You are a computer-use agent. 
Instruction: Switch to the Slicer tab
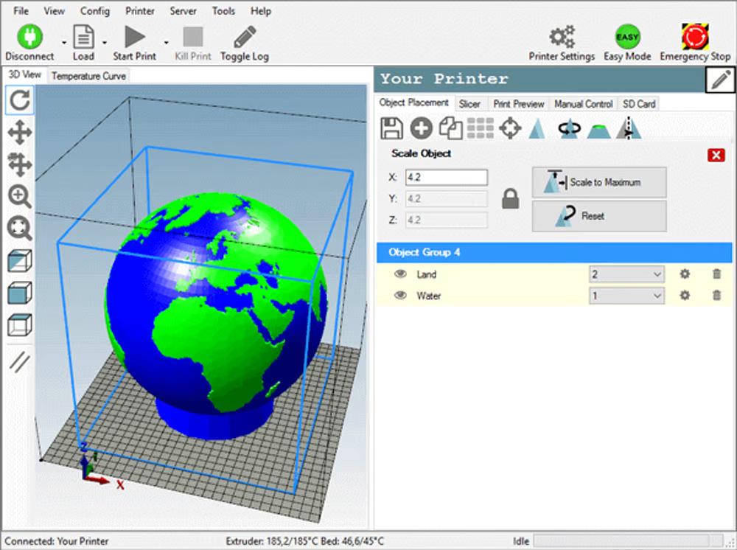click(x=470, y=103)
